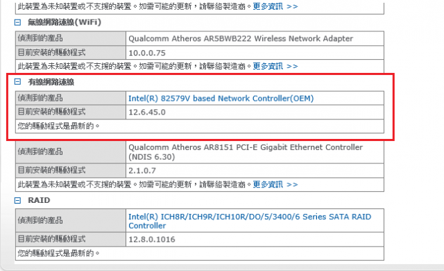Image resolution: width=444 pixels, height=271 pixels.
Task: Select Qualcomm Atheros AR8151 PCI-E Gigabit Ethernet text
Action: [246, 152]
